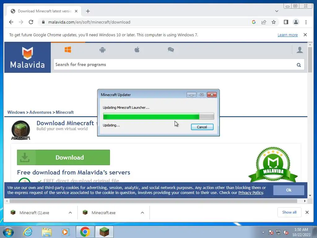
Task: Minimize the Minecraft Updater dialog
Action: [x=191, y=95]
